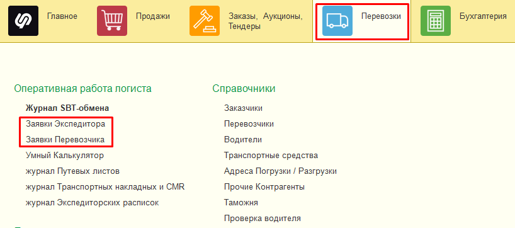Click the Оперативная работа логиста heading

82,89
